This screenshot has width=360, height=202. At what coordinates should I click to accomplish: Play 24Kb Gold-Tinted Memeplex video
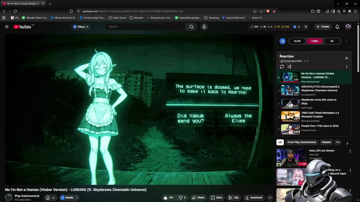314,117
